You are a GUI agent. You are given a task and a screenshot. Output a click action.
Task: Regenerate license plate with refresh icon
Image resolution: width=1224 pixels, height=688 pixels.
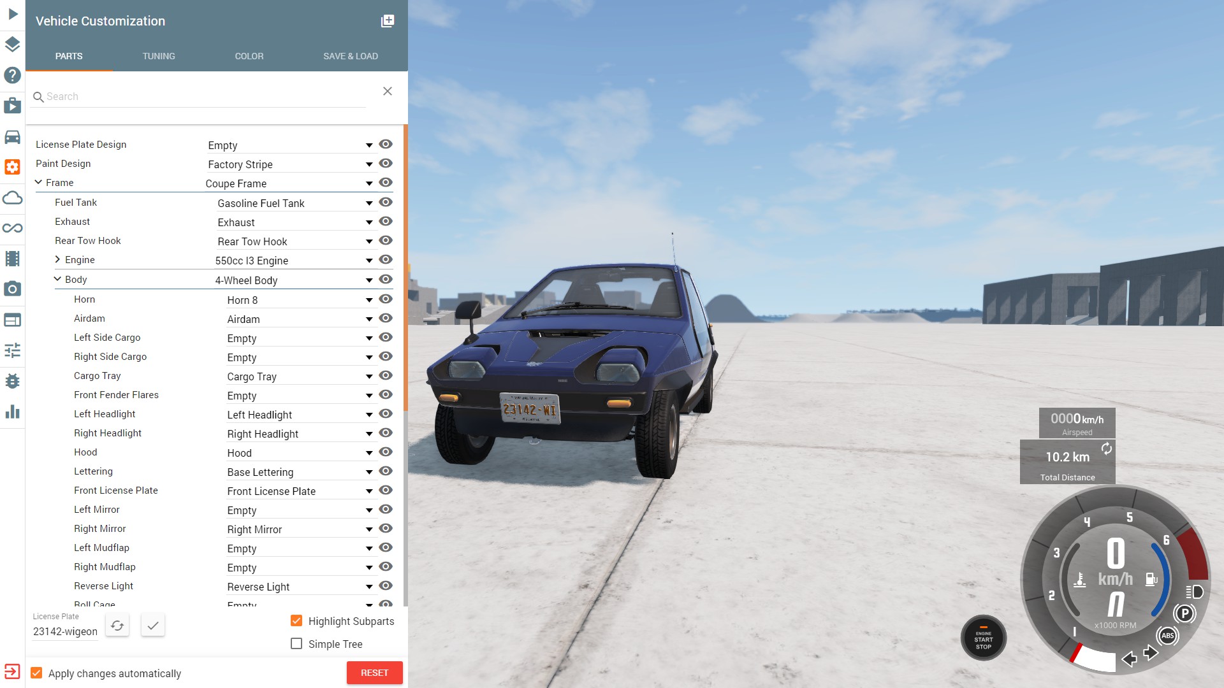(117, 626)
